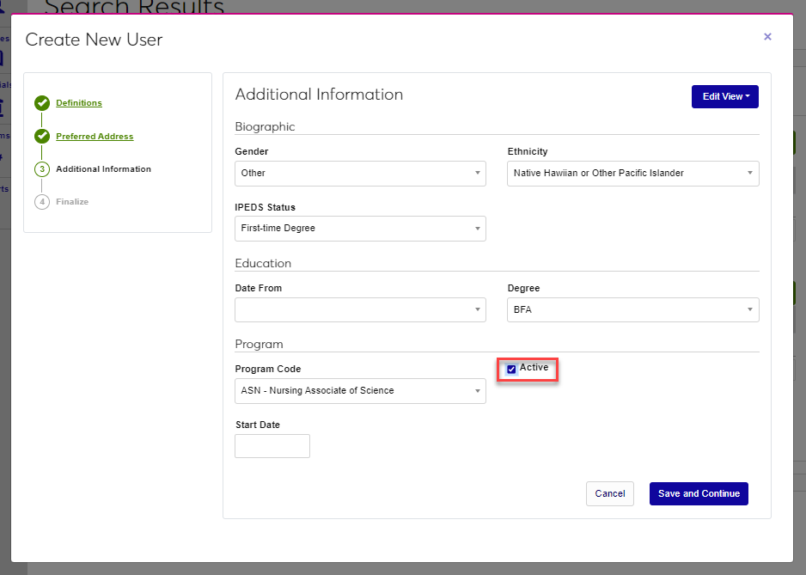Screen dimensions: 806x575
Task: Select the Additional Information step label
Action: point(103,169)
